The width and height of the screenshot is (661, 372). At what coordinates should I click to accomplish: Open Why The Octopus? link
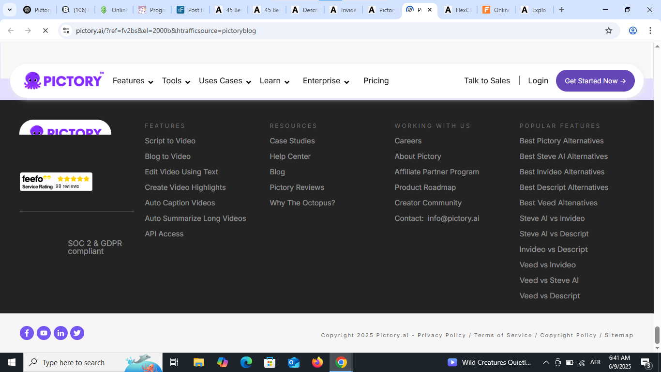302,203
